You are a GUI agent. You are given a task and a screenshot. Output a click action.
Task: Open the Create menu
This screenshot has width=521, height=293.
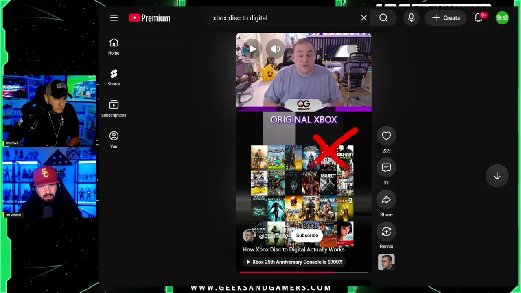pyautogui.click(x=446, y=18)
